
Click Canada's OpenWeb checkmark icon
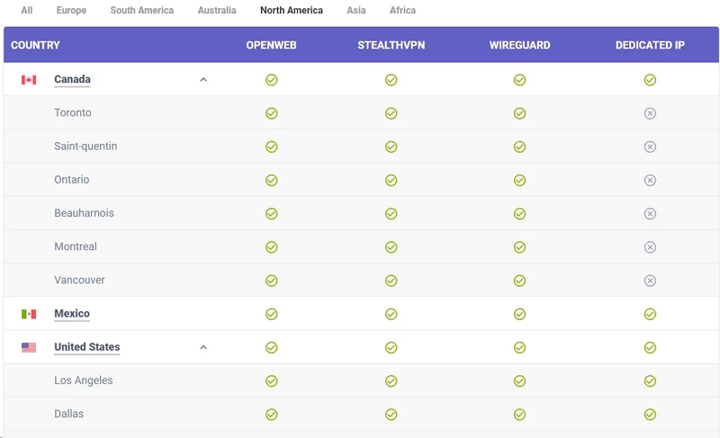click(x=272, y=80)
